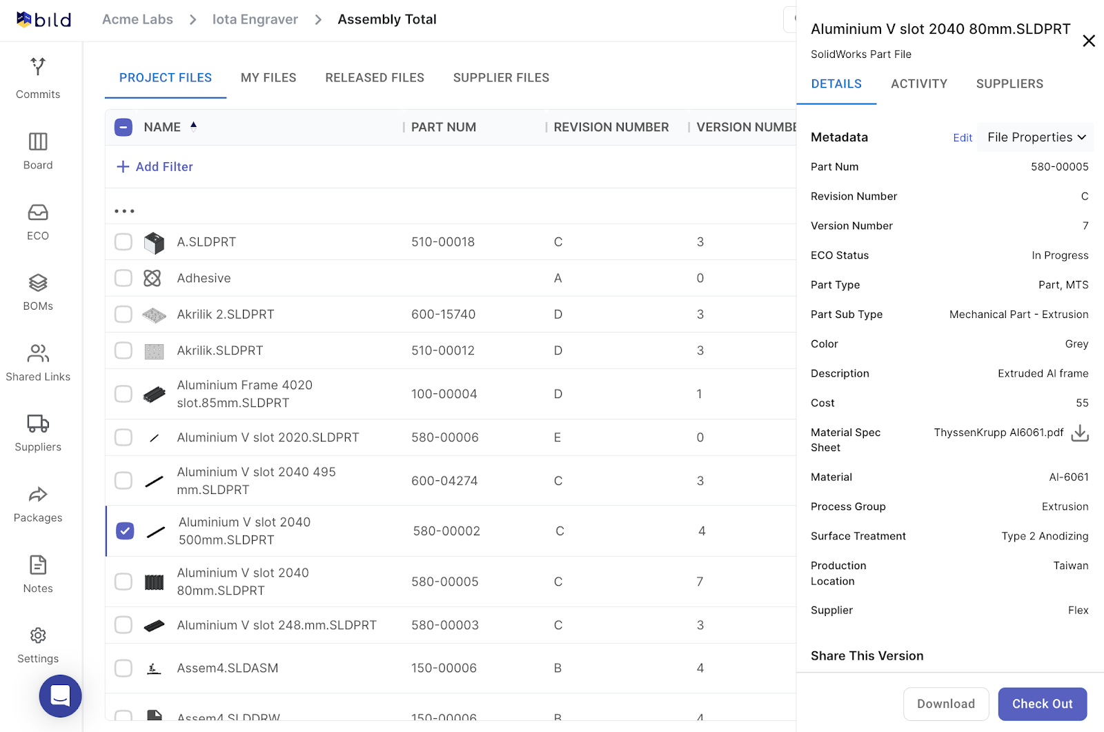Open the chat support bubble
This screenshot has width=1104, height=732.
61,695
